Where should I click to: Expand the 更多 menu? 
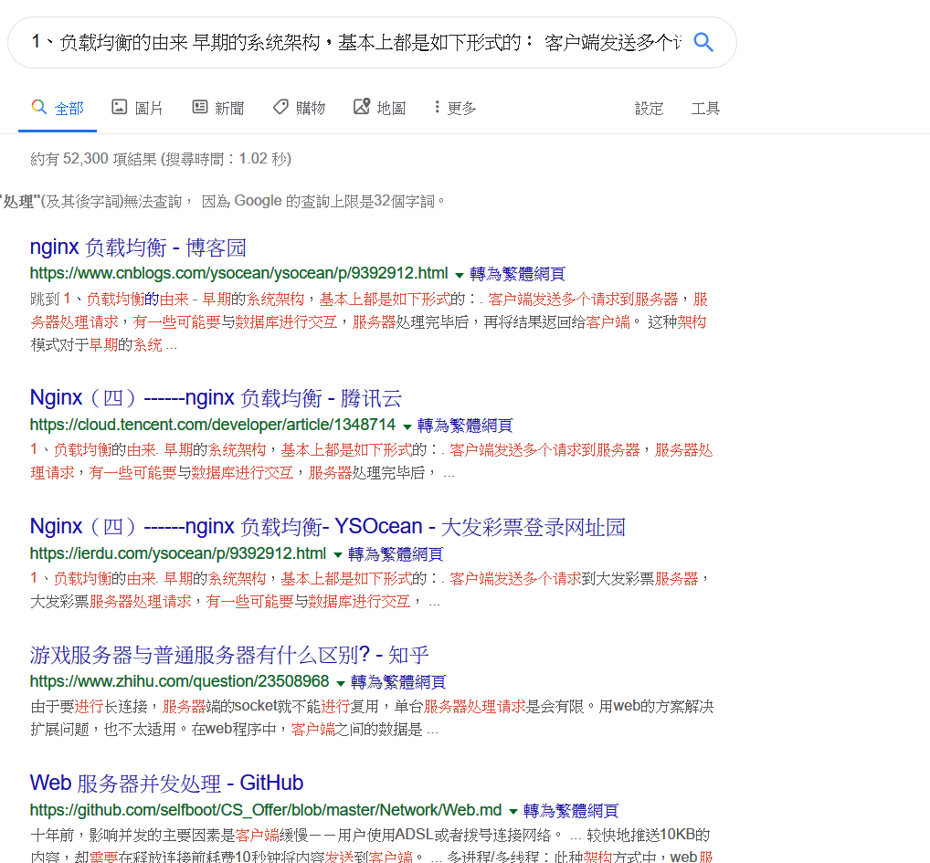[x=455, y=108]
